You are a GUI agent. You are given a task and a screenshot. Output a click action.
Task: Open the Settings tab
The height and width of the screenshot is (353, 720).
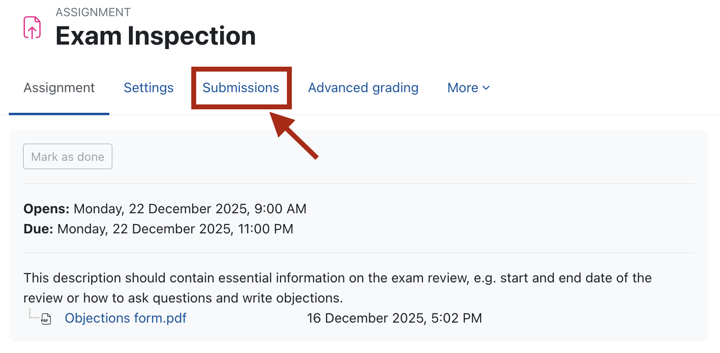click(x=149, y=88)
